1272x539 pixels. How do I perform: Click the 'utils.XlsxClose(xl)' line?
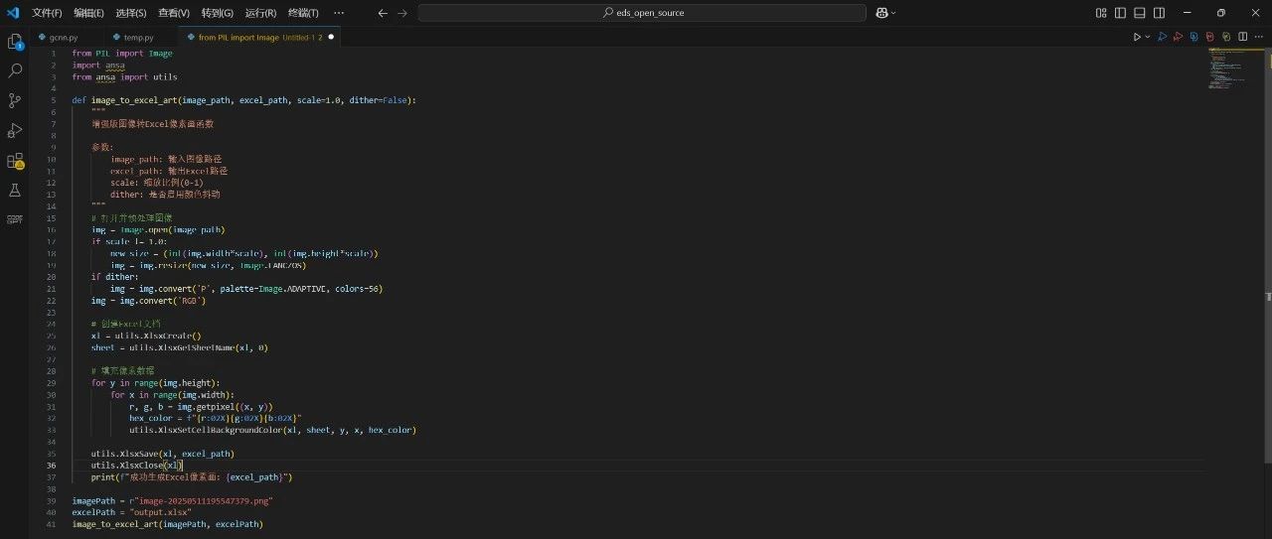coord(137,465)
